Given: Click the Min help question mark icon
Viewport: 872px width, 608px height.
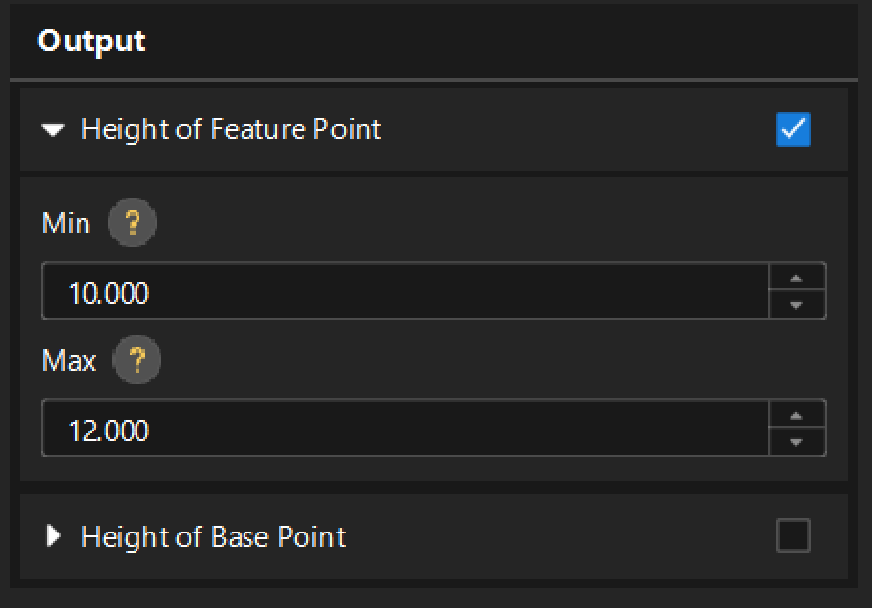Looking at the screenshot, I should coord(132,224).
